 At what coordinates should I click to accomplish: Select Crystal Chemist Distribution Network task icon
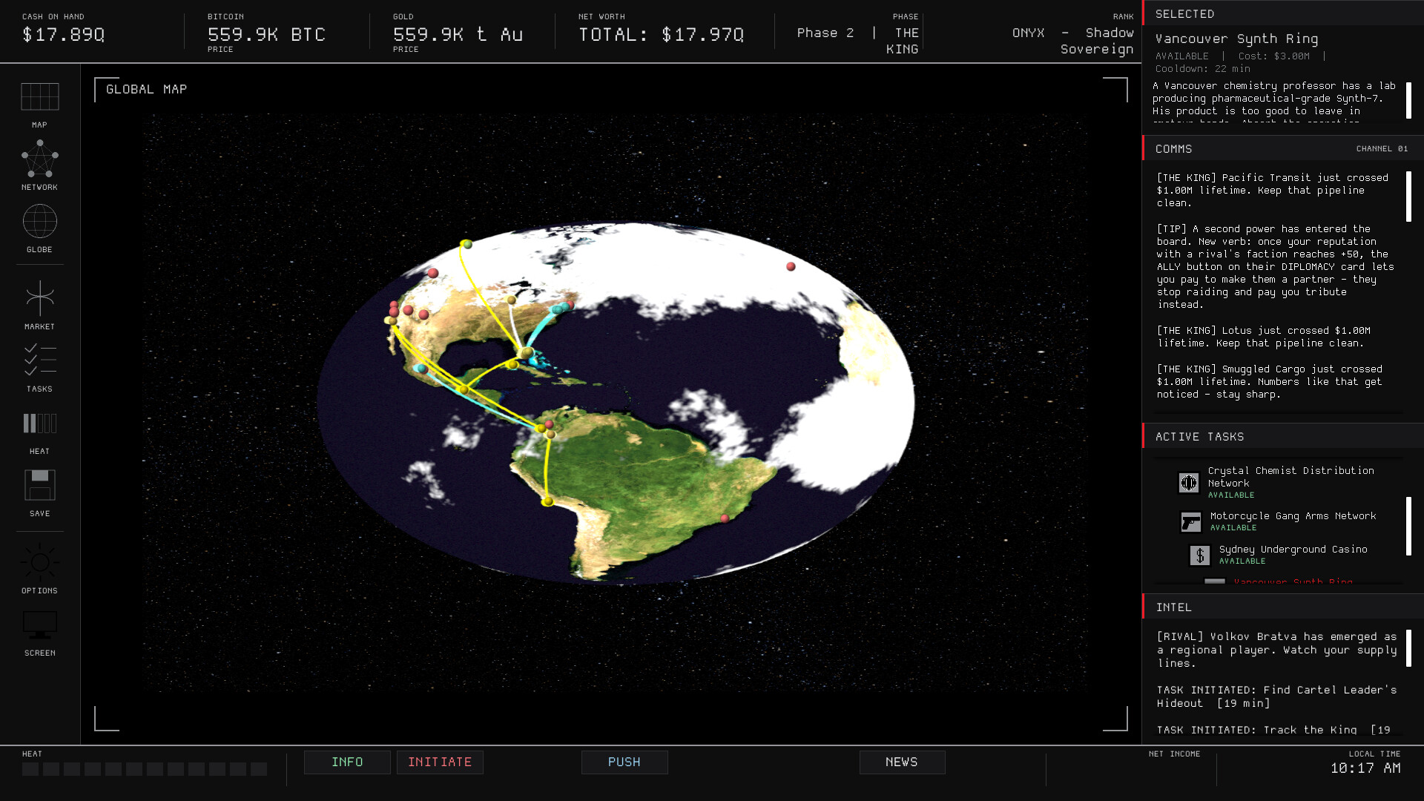(x=1189, y=483)
